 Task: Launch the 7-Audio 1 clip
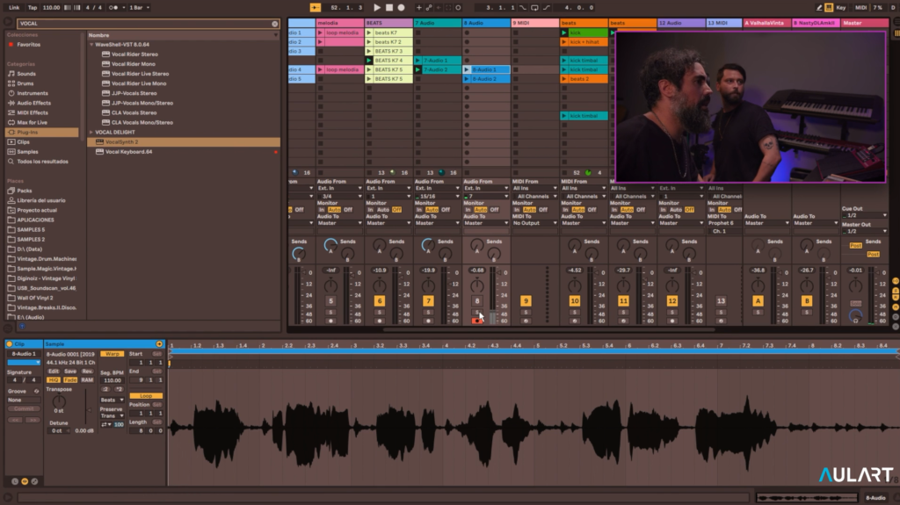click(x=417, y=61)
